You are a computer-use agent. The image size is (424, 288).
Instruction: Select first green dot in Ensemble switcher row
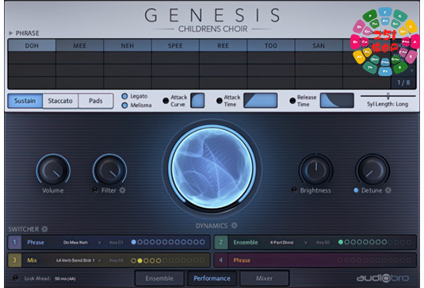pyautogui.click(x=341, y=242)
